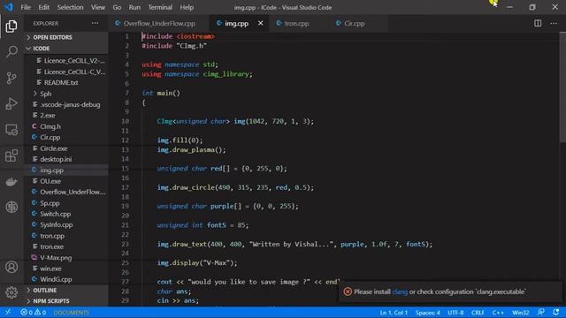Click Win32 configuration in status bar
The height and width of the screenshot is (318, 566).
521,313
